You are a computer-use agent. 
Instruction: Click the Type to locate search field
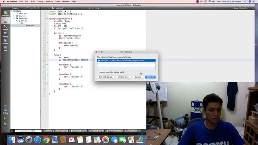[x=28, y=131]
